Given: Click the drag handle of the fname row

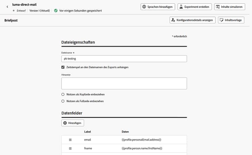Looking at the screenshot, I should (x=71, y=148).
